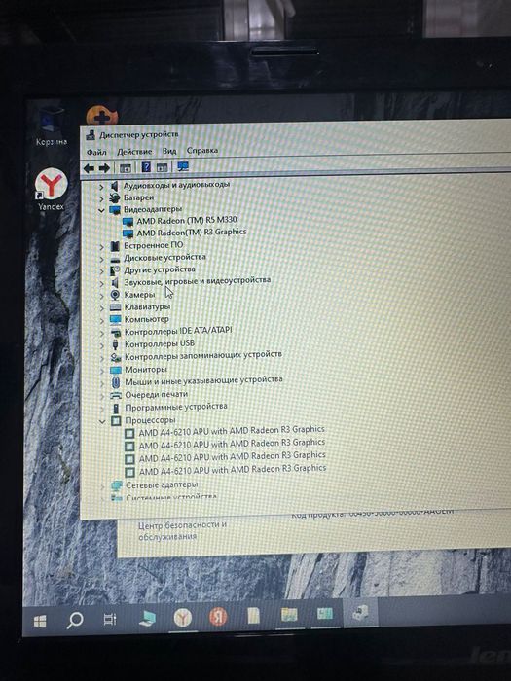Click the Контроллеры IDE ATA/ATAPI icon
511x681 pixels.
click(x=116, y=333)
